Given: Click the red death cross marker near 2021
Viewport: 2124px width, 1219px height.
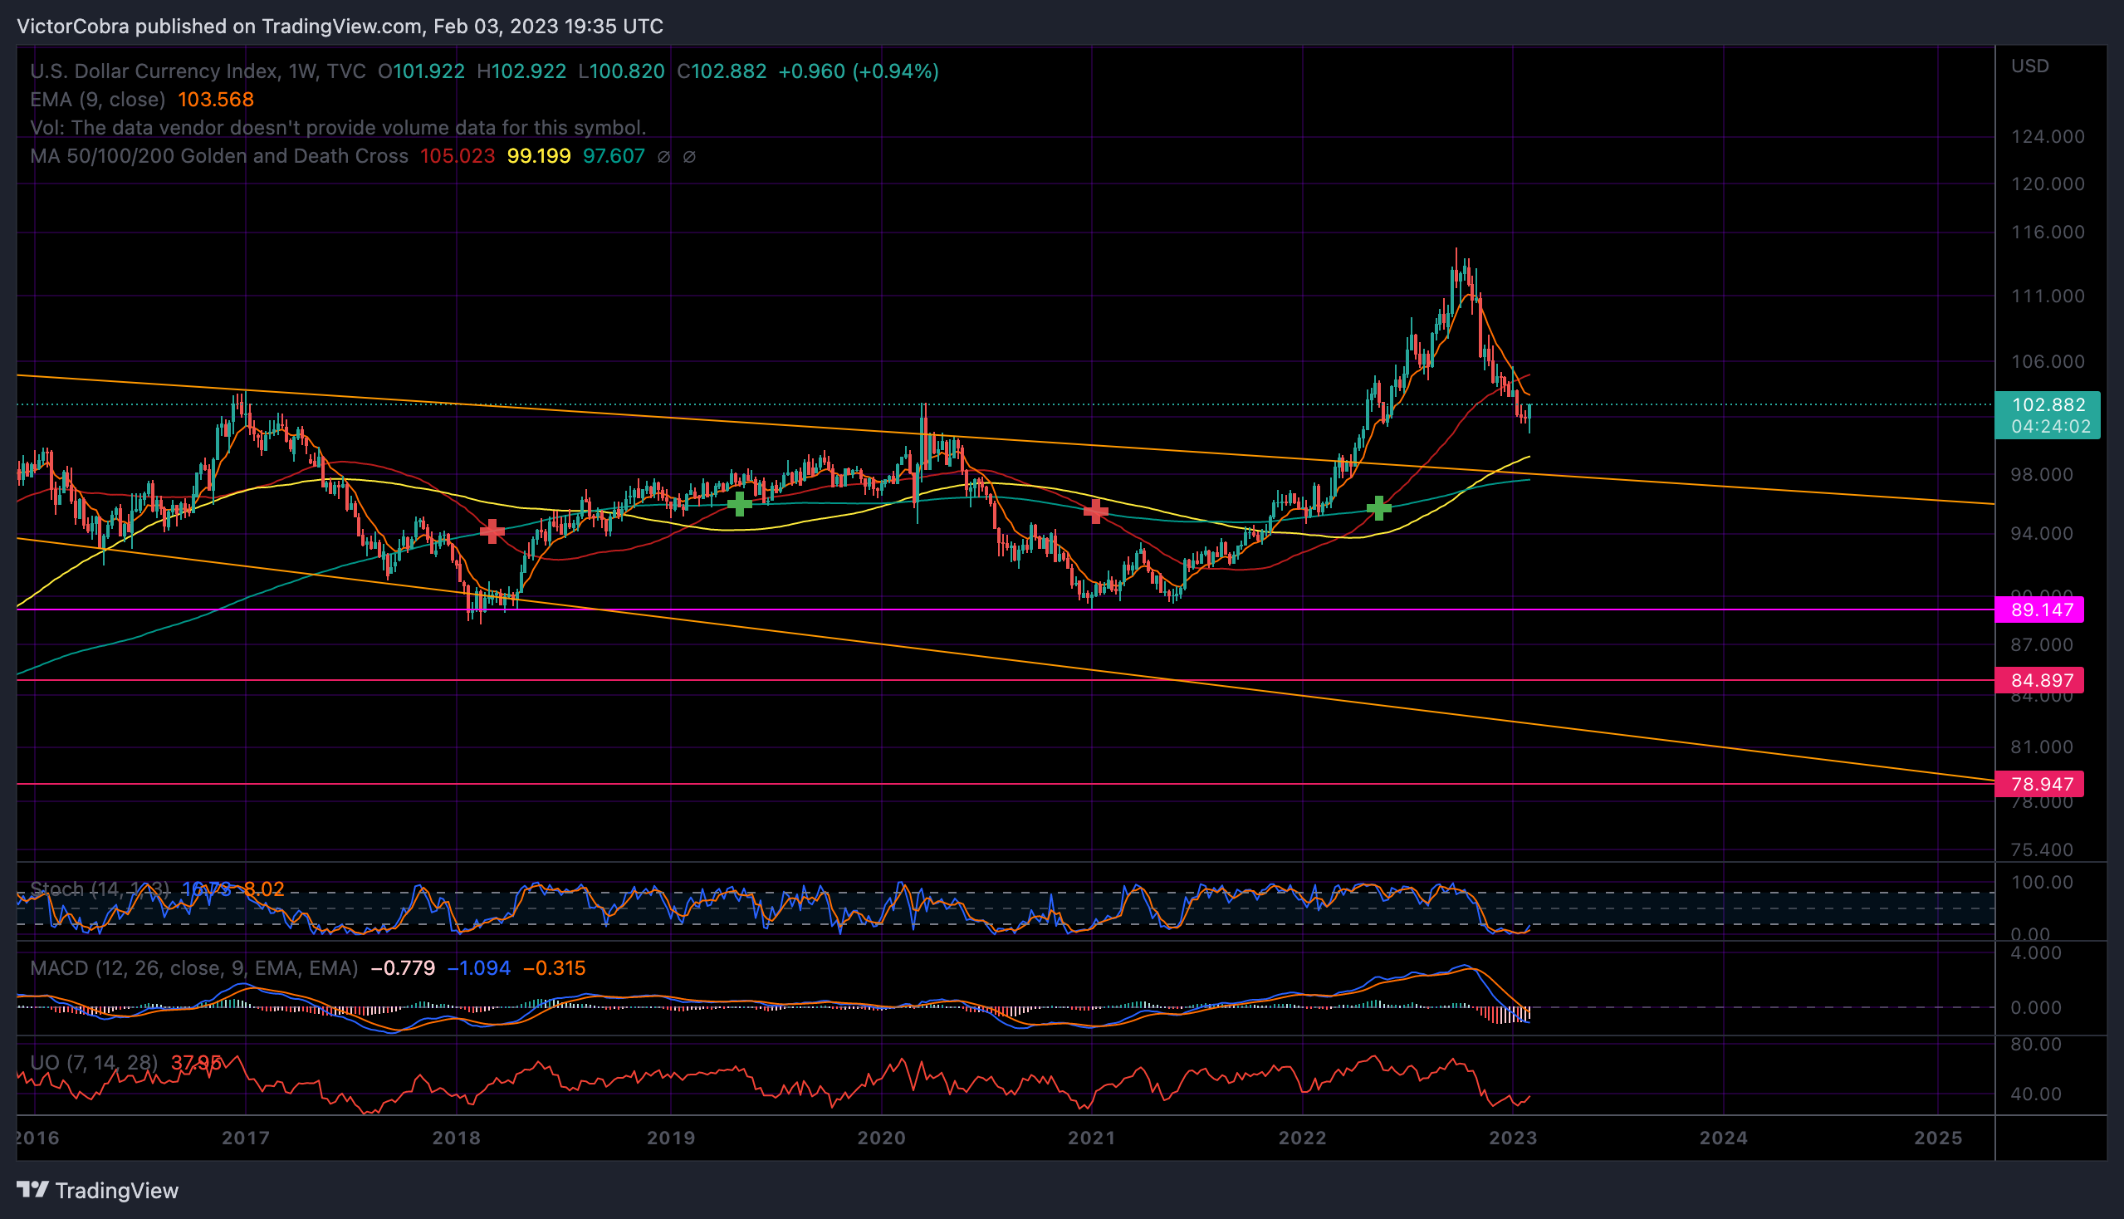Looking at the screenshot, I should [x=1095, y=511].
